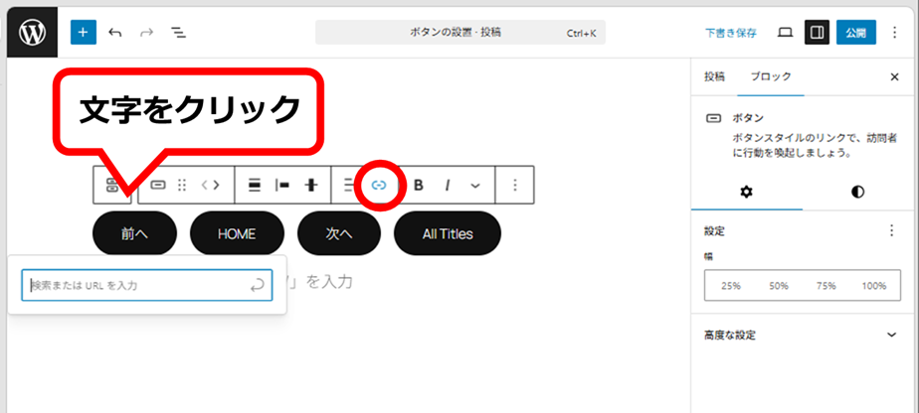
Task: Open more formatting options chevron
Action: coord(475,185)
